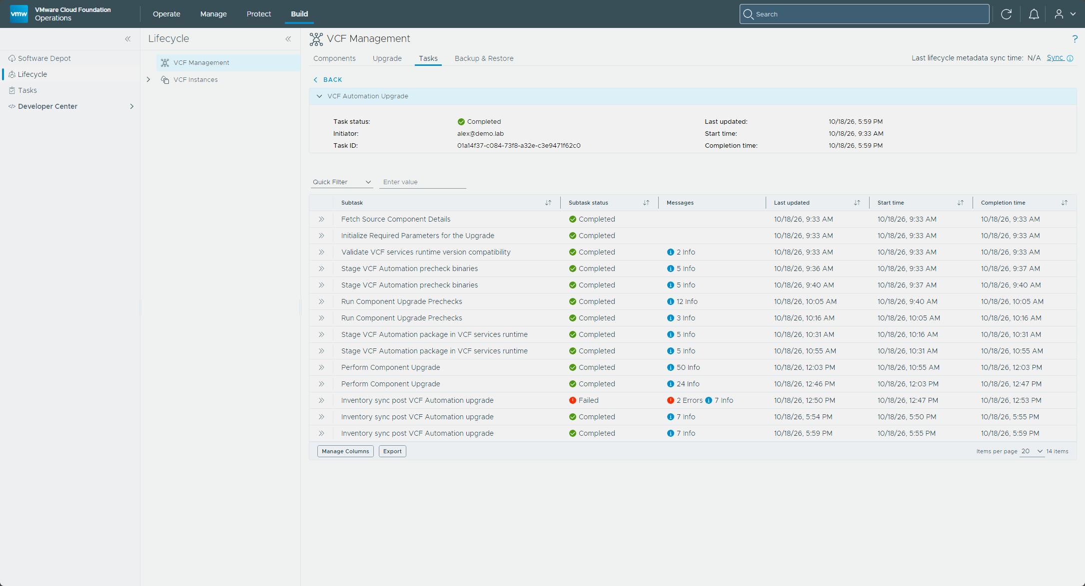Viewport: 1085px width, 586px height.
Task: Expand VCF Instances tree node
Action: pos(148,80)
